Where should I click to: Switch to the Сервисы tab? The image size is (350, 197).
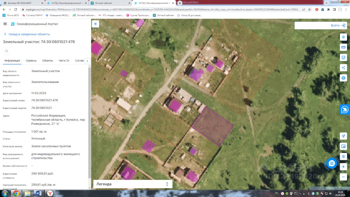[31, 61]
